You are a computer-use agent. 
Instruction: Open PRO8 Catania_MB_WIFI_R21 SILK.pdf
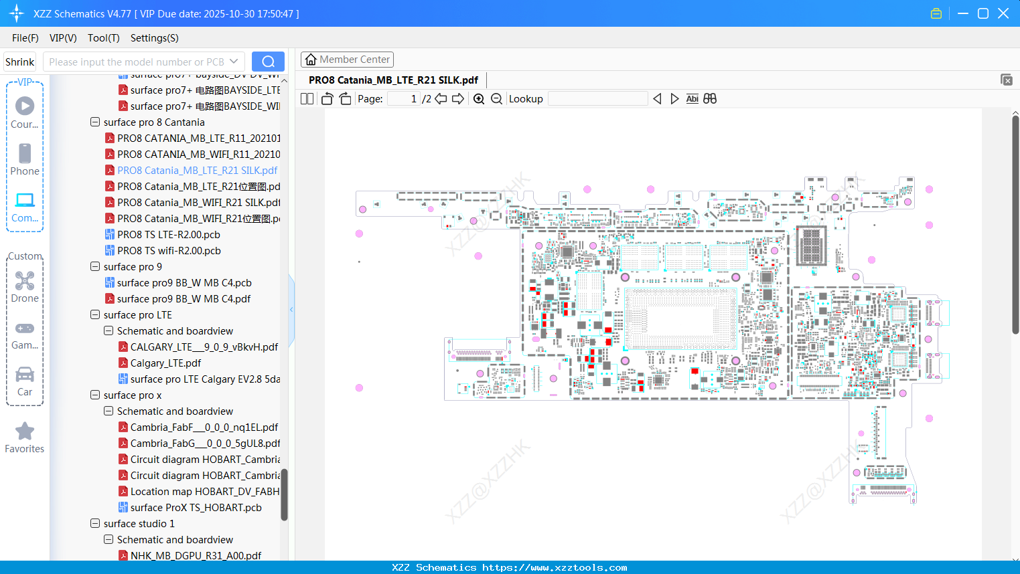193,203
